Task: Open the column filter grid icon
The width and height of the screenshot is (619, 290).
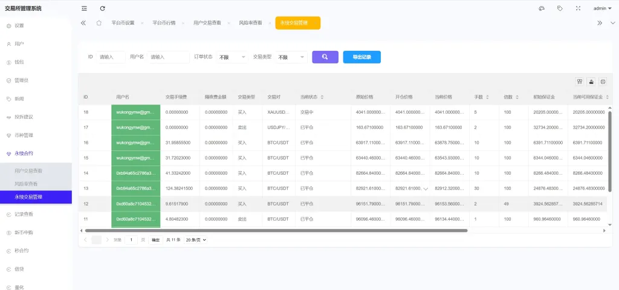Action: (x=580, y=82)
